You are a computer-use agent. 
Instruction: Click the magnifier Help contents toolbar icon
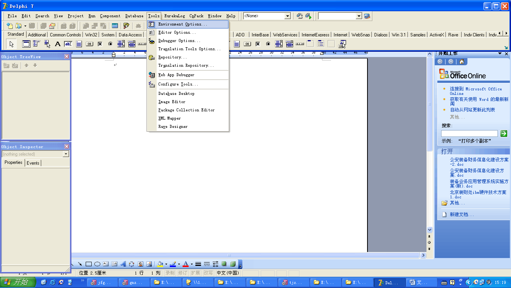pyautogui.click(x=126, y=26)
